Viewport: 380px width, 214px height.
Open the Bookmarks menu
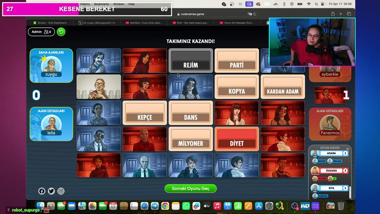click(x=102, y=4)
